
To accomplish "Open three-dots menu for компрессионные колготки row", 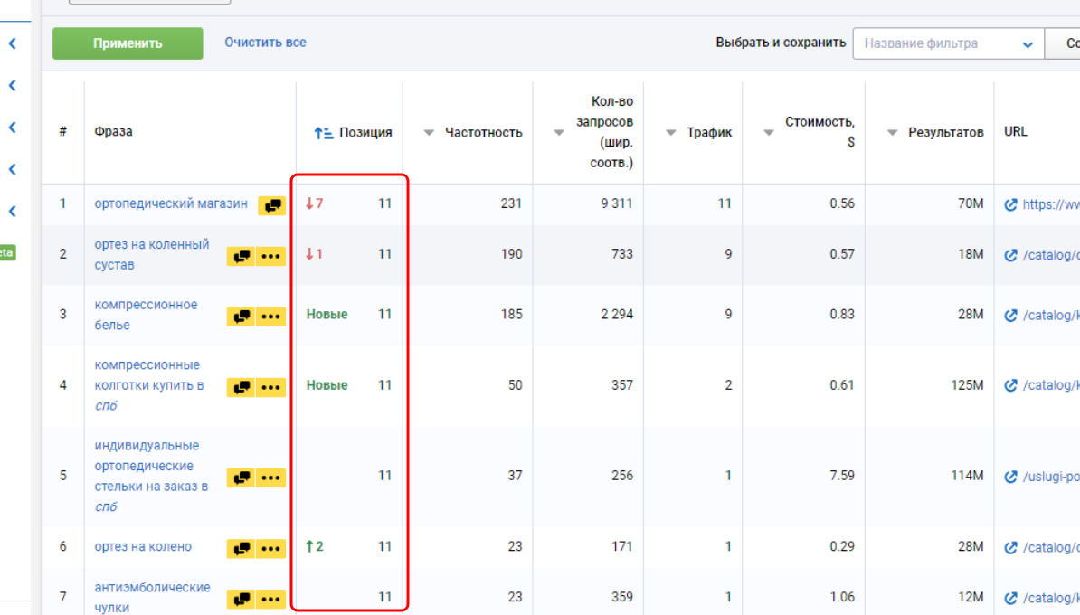I will click(270, 387).
